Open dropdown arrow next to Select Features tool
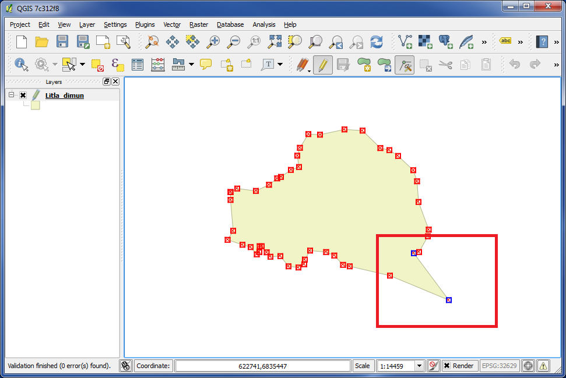The image size is (566, 378). click(x=82, y=65)
